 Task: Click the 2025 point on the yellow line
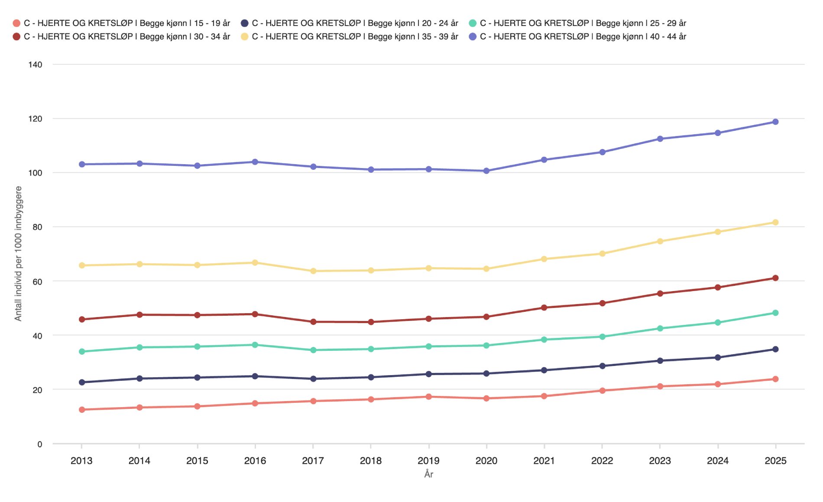point(775,223)
